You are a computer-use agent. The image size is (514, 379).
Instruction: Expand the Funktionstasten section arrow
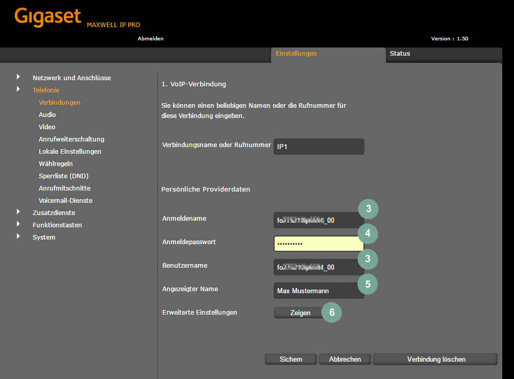[18, 224]
